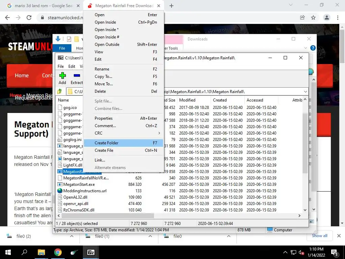Bookmark this page with the star icon
Screen dimensions: 345x259
pos(313,18)
